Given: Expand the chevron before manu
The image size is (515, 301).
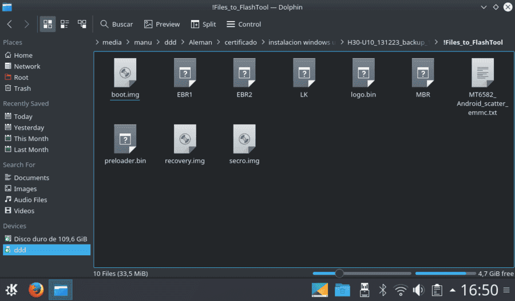Looking at the screenshot, I should pyautogui.click(x=128, y=42).
